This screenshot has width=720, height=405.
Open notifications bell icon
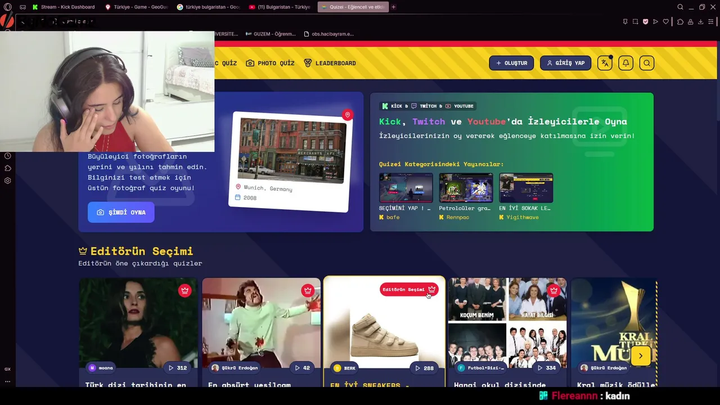625,63
